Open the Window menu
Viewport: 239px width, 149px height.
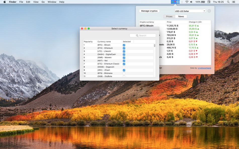(x=52, y=2)
